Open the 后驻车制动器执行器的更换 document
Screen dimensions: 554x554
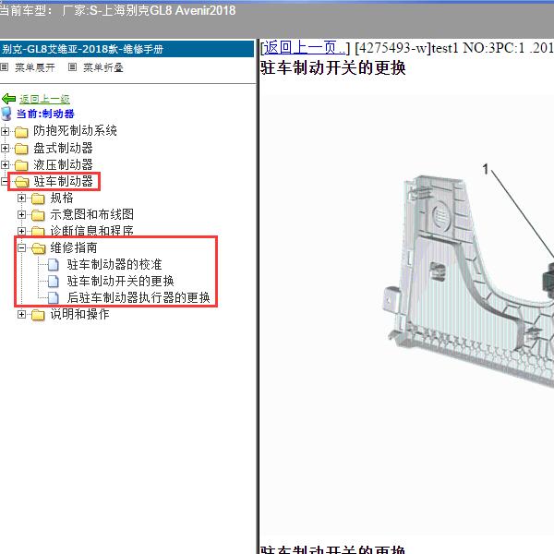[138, 297]
